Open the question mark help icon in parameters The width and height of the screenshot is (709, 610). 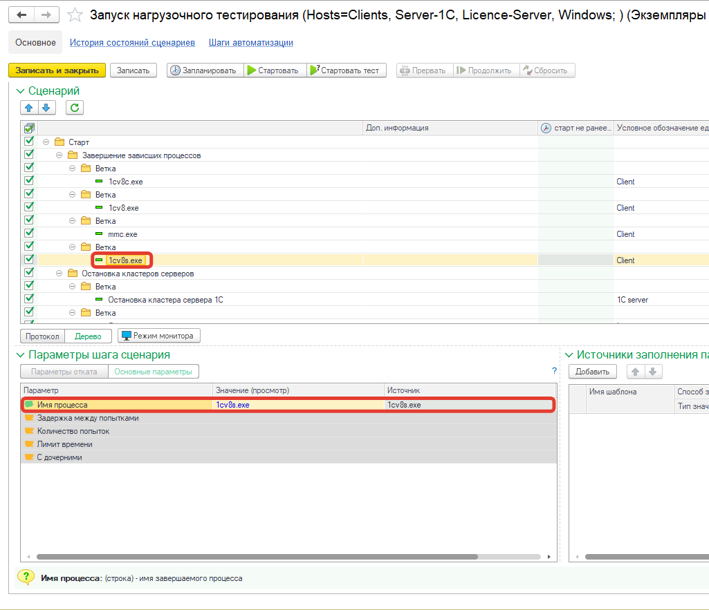coord(554,371)
